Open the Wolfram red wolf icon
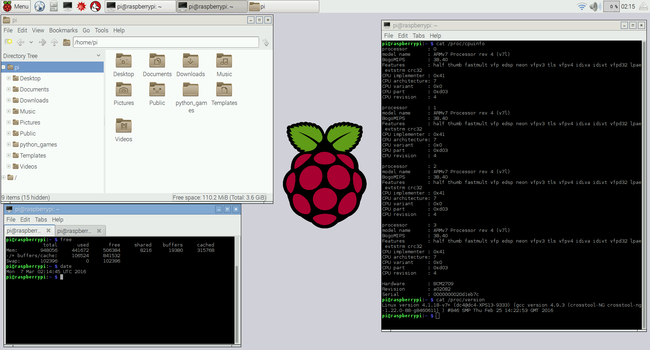The width and height of the screenshot is (650, 350). pos(96,6)
